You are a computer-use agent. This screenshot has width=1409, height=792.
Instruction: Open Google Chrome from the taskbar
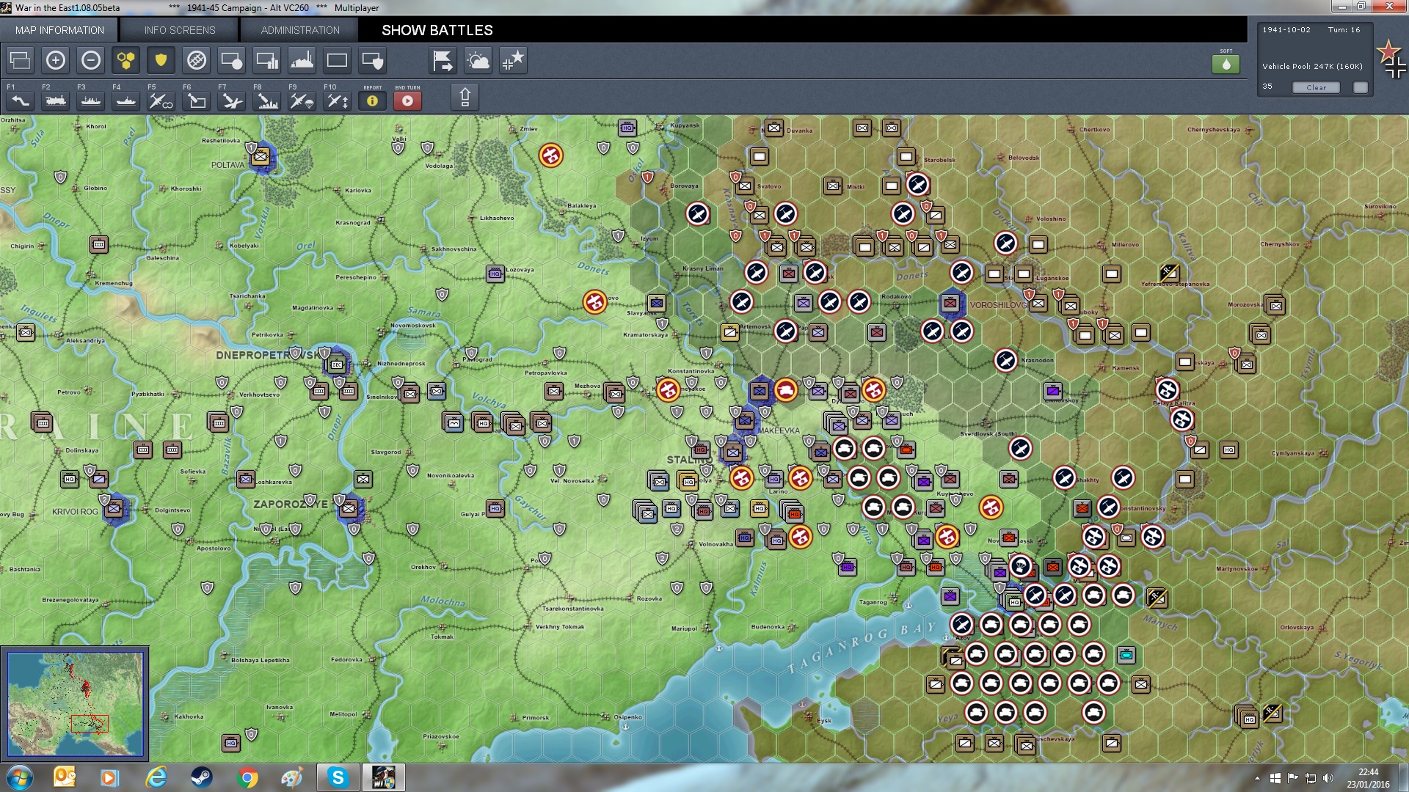click(x=247, y=777)
